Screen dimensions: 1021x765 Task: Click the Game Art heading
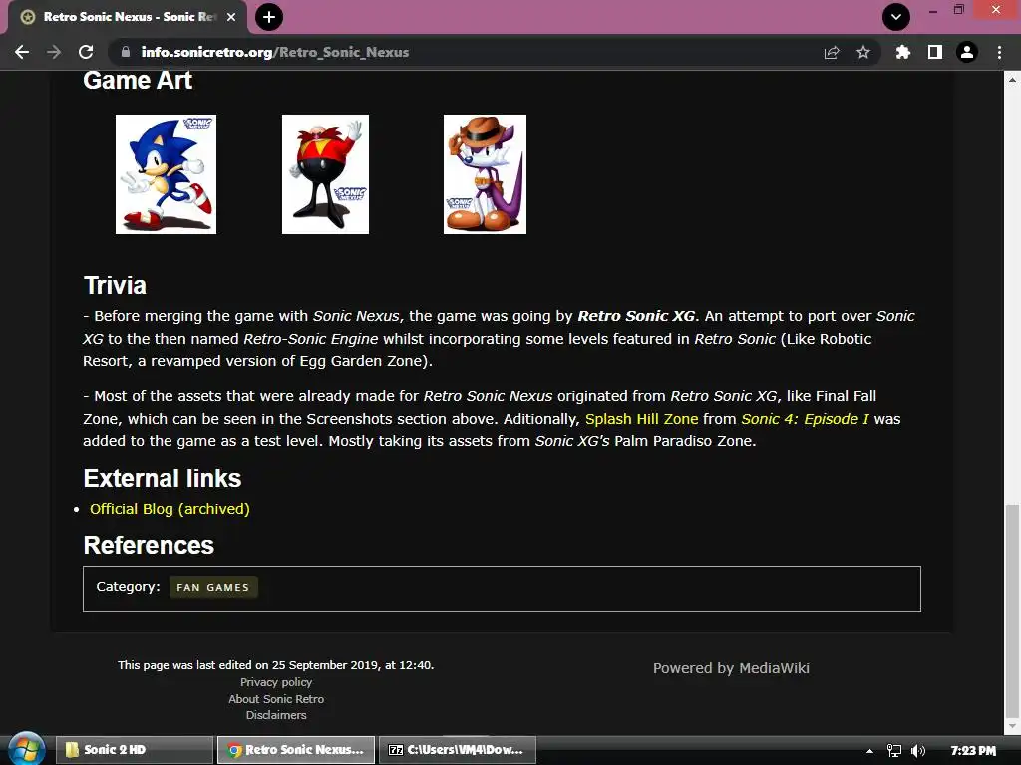[x=138, y=80]
